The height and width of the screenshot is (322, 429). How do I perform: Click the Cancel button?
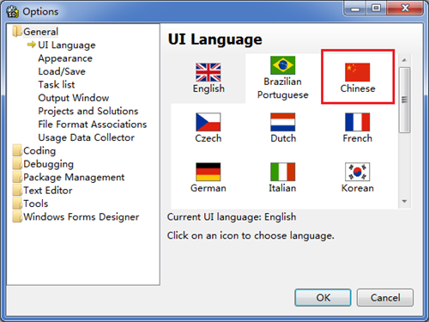click(x=385, y=298)
